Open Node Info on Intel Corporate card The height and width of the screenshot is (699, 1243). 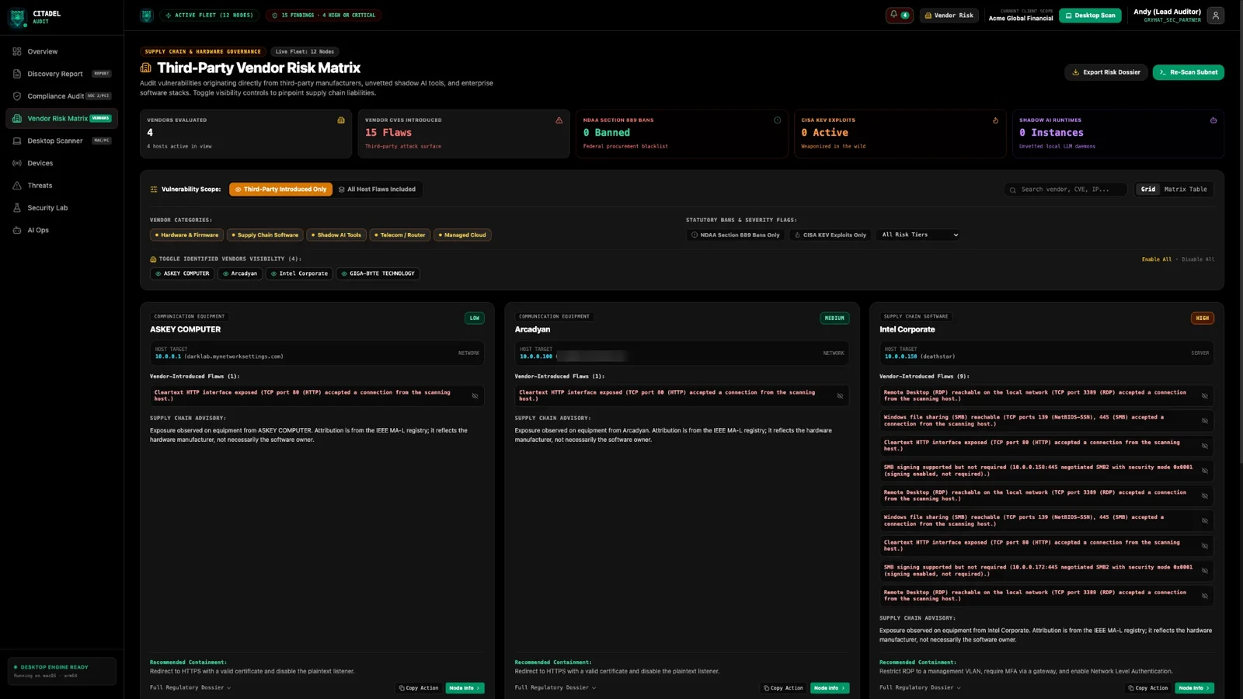1194,688
